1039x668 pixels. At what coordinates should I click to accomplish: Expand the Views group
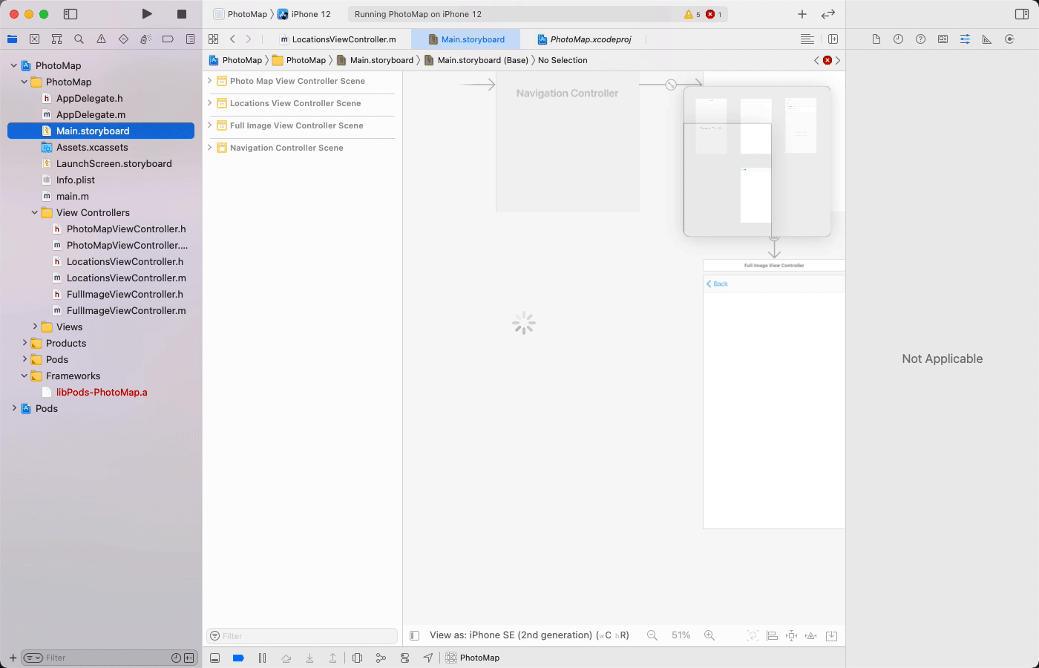coord(34,327)
